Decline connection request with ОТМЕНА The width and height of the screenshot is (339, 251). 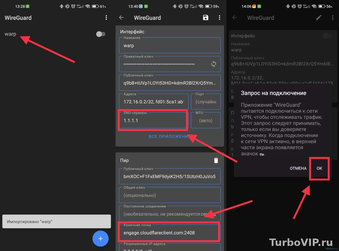(298, 168)
